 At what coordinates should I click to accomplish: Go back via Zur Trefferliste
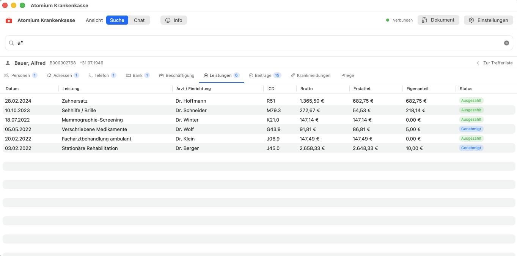pyautogui.click(x=495, y=63)
